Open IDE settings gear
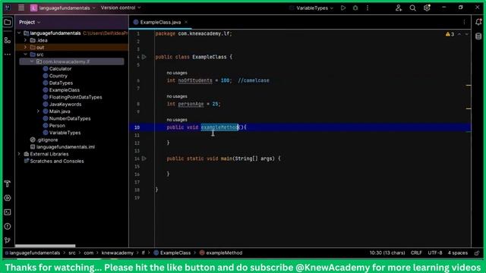The height and width of the screenshot is (273, 486). coord(427,8)
